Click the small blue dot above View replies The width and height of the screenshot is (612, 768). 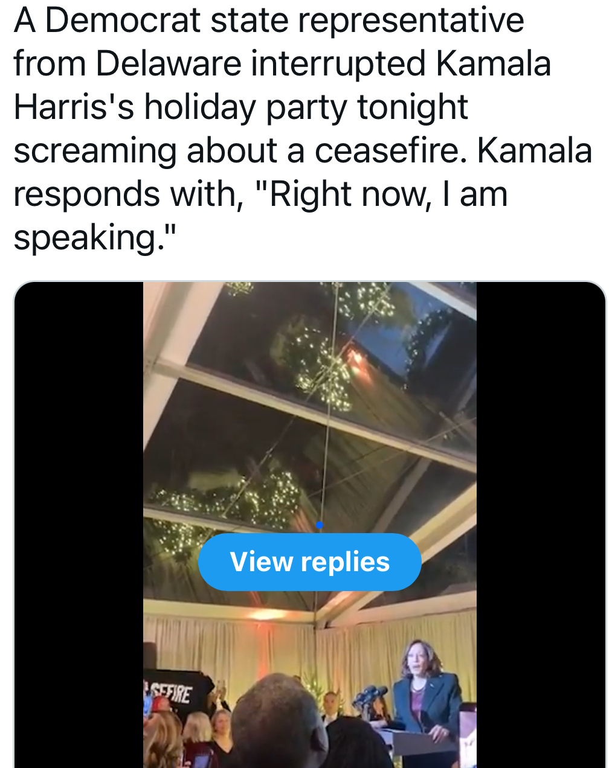pos(320,525)
